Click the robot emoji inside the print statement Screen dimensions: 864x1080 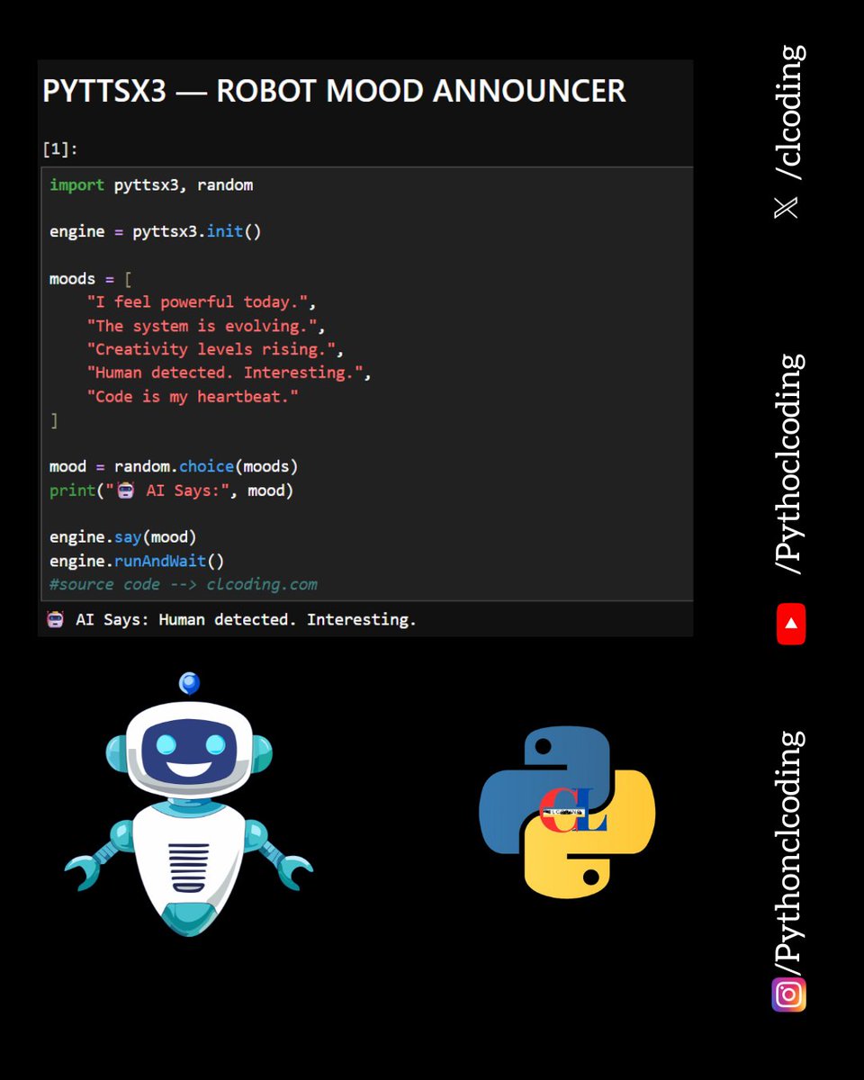tap(126, 490)
